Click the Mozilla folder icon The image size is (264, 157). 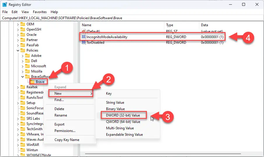tap(27, 71)
